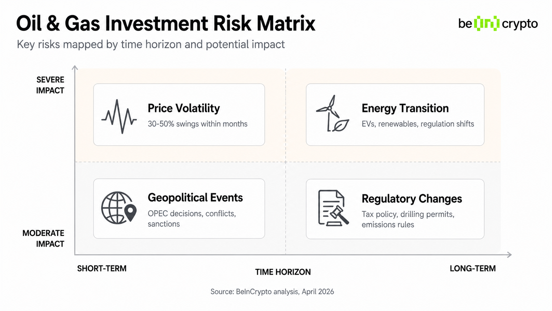
Task: Click the document and gavel icon
Action: (333, 208)
